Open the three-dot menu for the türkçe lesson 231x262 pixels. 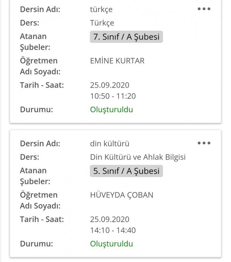[204, 9]
